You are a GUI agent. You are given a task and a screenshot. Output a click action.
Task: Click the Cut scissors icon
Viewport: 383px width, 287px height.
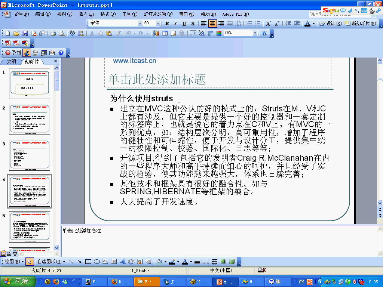point(92,33)
